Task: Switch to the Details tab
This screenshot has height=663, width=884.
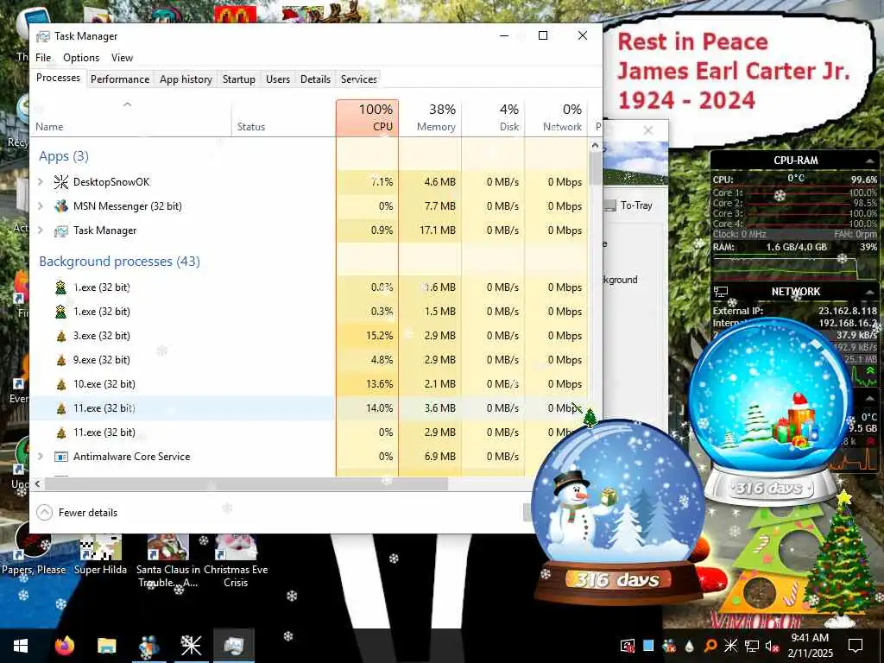Action: tap(315, 79)
